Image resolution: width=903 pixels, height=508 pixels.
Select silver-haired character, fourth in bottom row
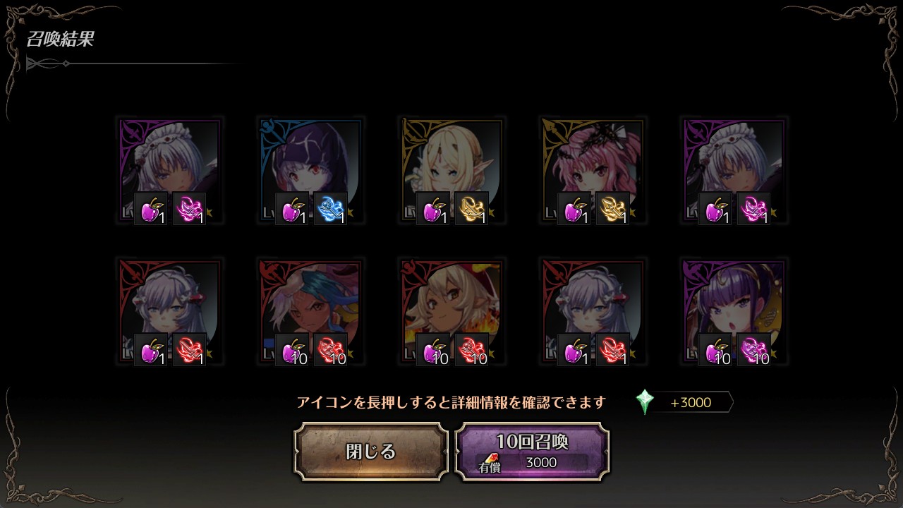(593, 312)
